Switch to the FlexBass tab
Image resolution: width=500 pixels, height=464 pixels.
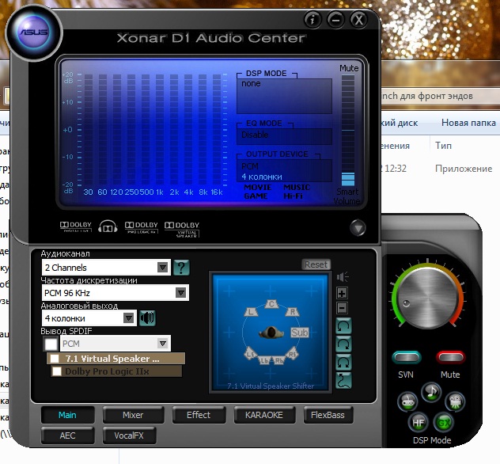(328, 415)
